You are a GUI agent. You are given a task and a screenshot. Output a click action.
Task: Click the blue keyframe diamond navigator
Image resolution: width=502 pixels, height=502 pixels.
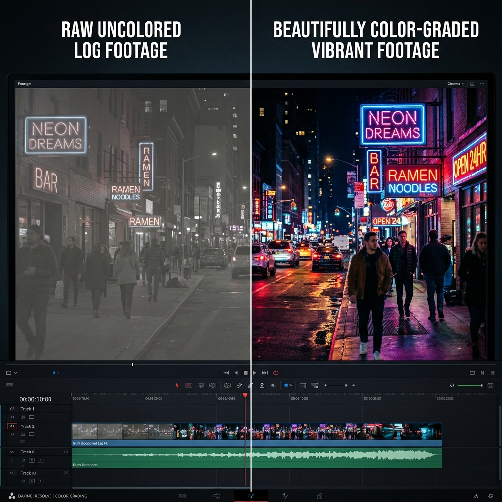click(x=54, y=373)
